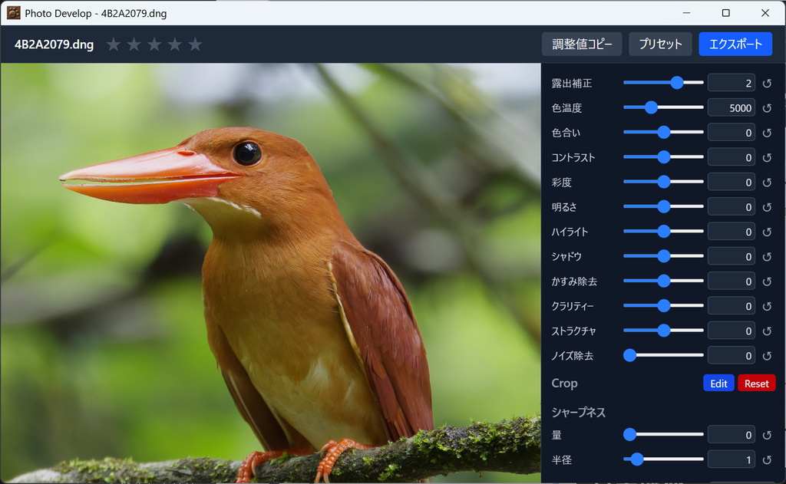Reset the 彩度 saturation adjustment
Viewport: 786px width, 484px height.
pos(767,182)
